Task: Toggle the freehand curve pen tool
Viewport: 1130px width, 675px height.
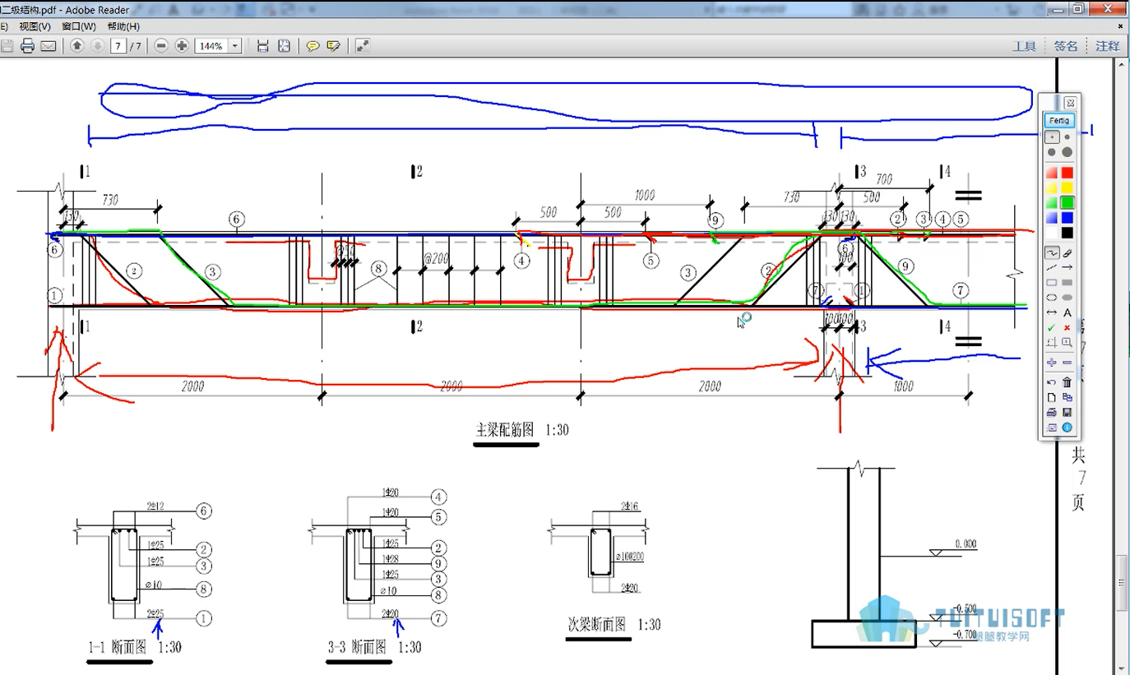Action: (1051, 253)
